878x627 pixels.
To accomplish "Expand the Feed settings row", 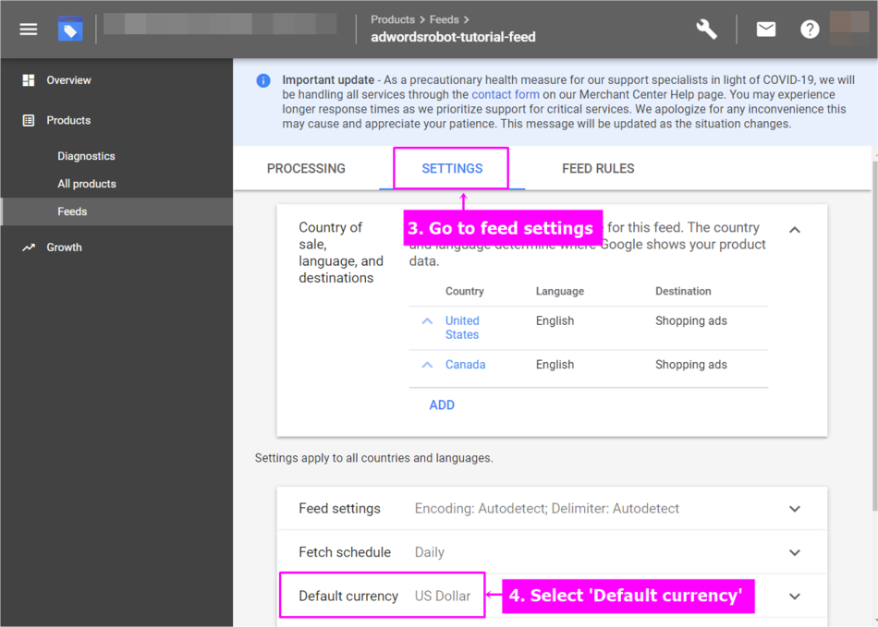I will click(x=795, y=509).
